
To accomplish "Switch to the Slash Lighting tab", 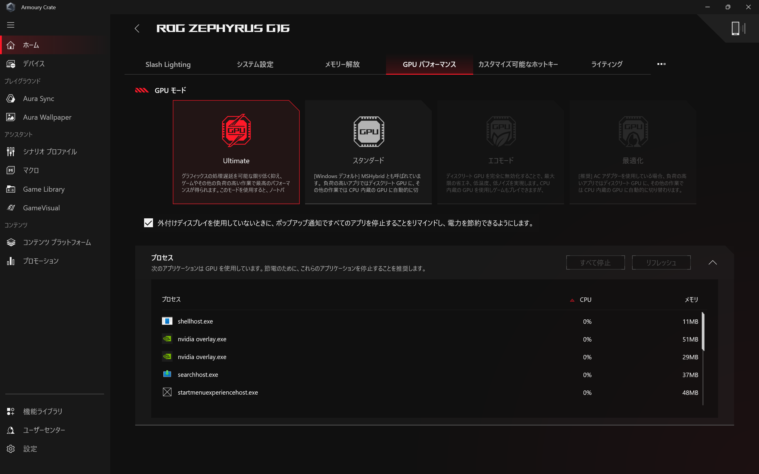I will (168, 65).
